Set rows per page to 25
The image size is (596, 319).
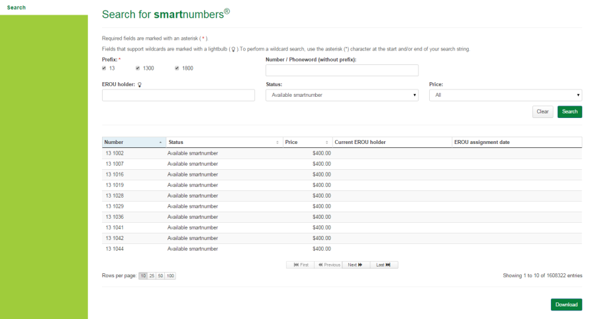(x=152, y=276)
